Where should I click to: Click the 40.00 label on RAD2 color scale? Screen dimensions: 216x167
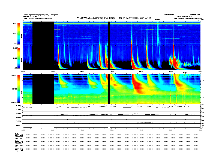[x=15, y=23]
